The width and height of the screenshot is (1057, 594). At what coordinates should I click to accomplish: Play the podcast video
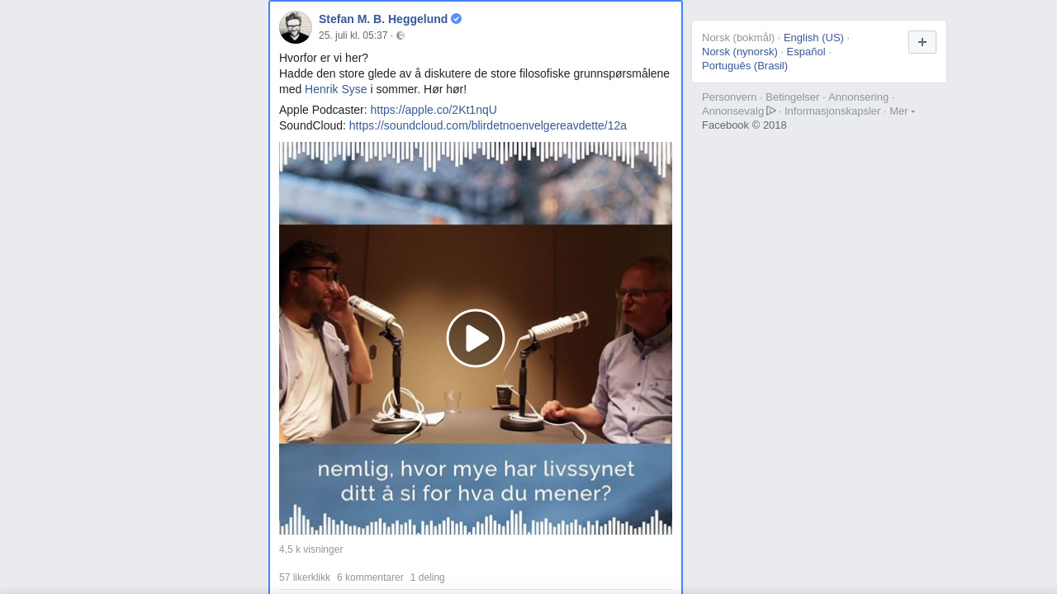click(476, 338)
